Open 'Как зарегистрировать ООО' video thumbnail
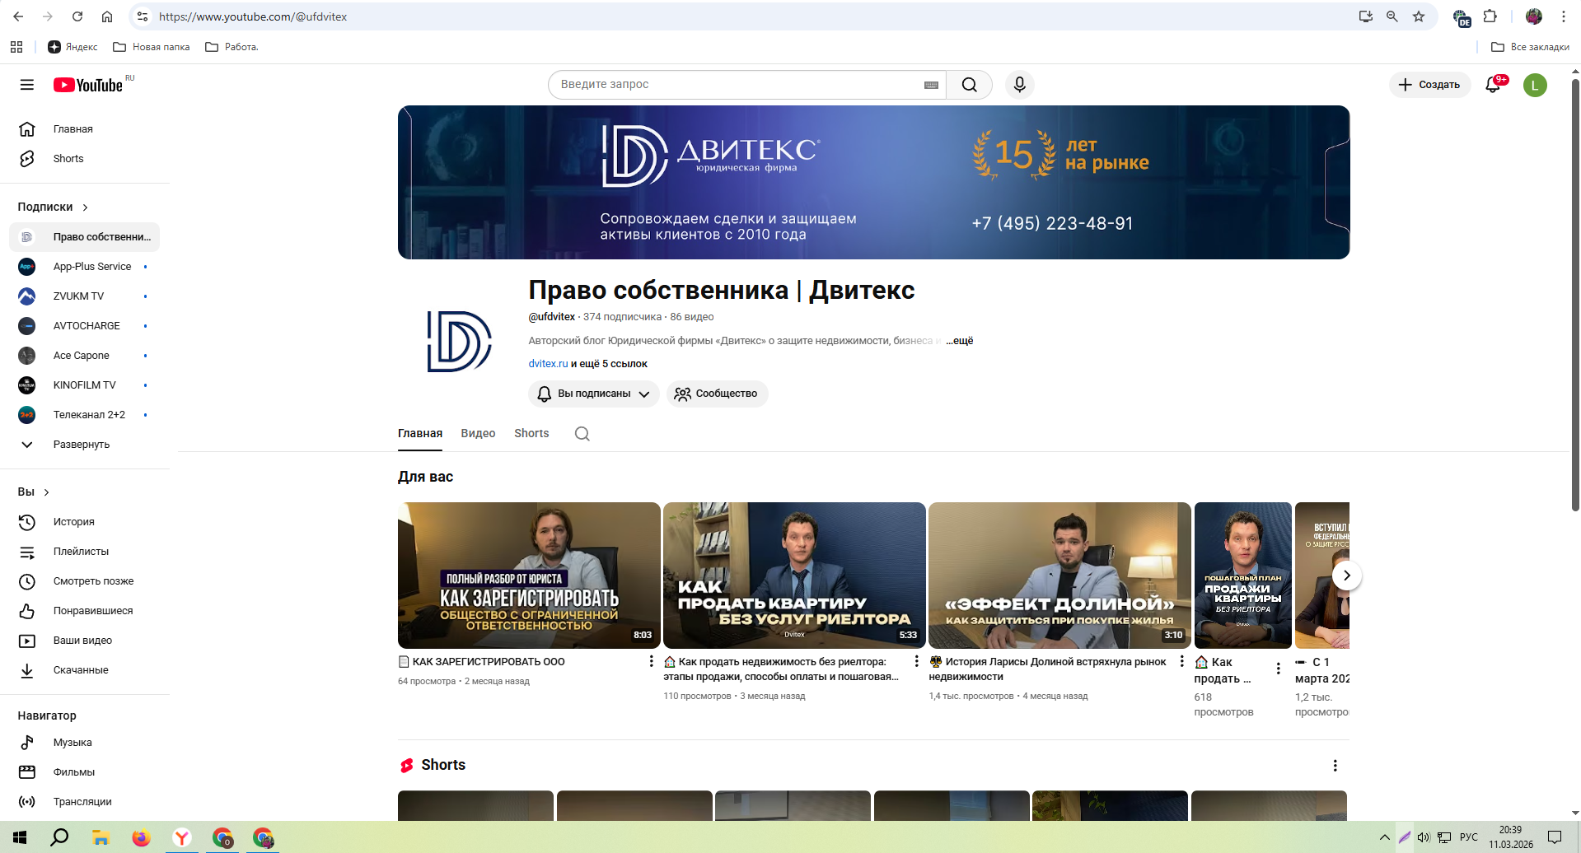 [x=529, y=575]
